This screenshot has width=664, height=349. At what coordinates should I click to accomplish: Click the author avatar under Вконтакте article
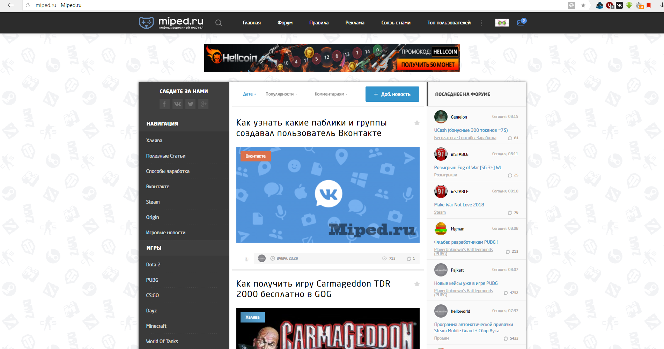coord(262,258)
